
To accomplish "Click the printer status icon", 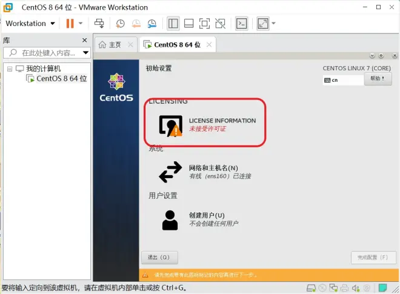I will tap(344, 288).
